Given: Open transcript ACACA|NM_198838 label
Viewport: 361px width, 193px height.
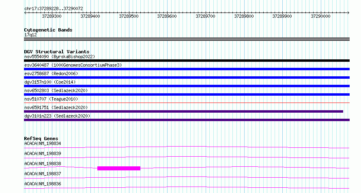Looking at the screenshot, I should [x=43, y=164].
